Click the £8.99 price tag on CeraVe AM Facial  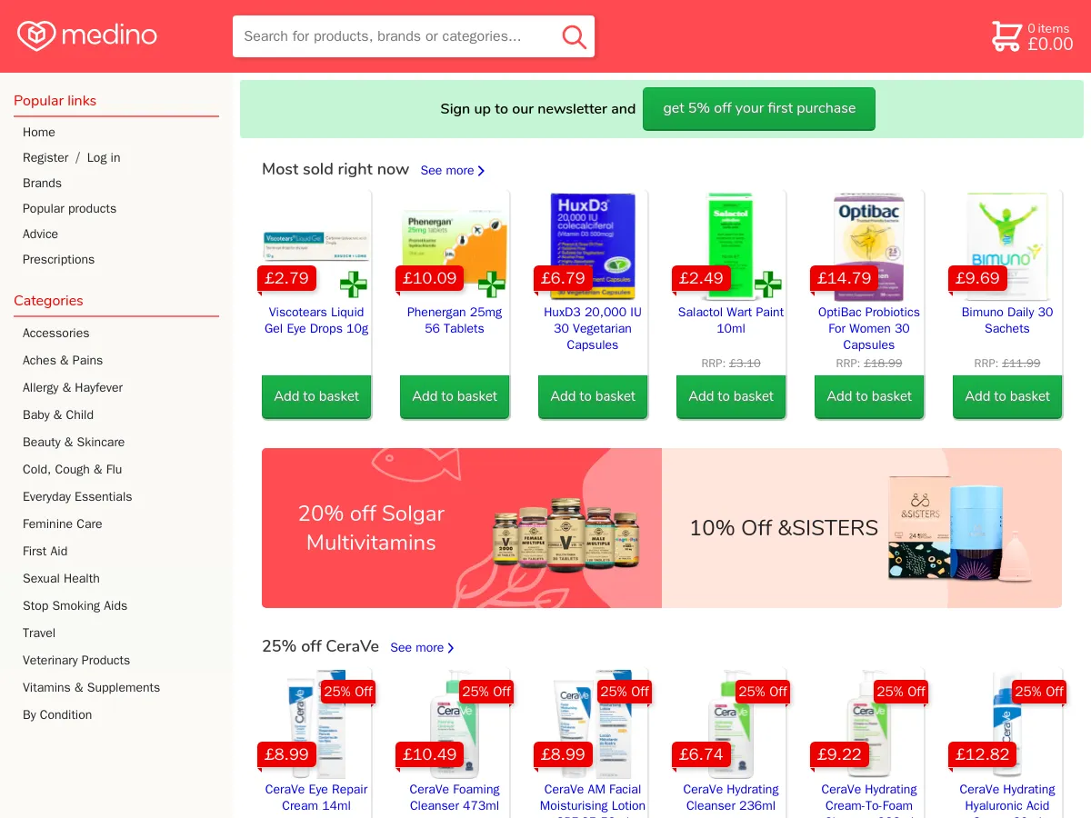563,754
